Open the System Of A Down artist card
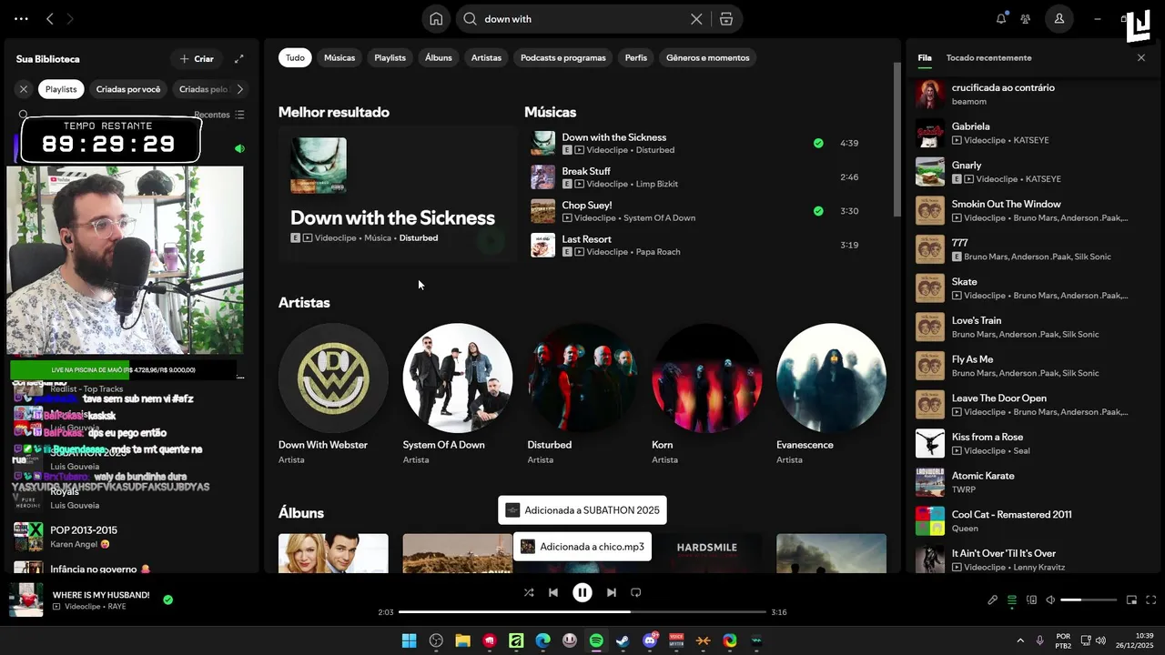Screen dimensions: 1165x655 [458, 393]
